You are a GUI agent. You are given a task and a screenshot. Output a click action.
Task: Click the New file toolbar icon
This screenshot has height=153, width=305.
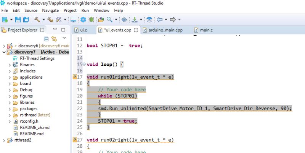(5, 19)
